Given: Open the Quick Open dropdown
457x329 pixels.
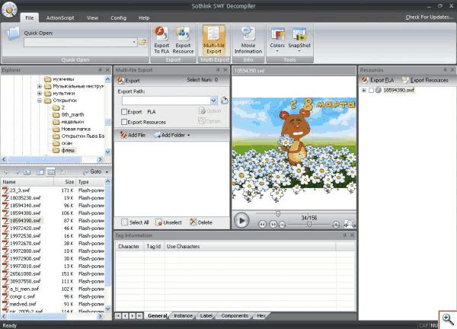Looking at the screenshot, I should (134, 42).
